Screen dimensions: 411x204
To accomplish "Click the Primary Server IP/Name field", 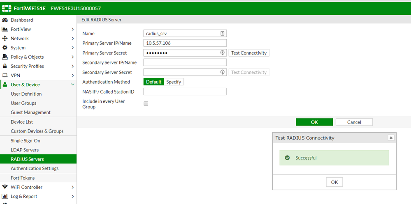I will [x=185, y=43].
